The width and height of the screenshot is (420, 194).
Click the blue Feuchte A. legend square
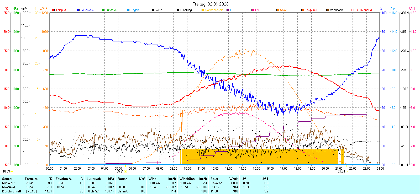pos(78,10)
